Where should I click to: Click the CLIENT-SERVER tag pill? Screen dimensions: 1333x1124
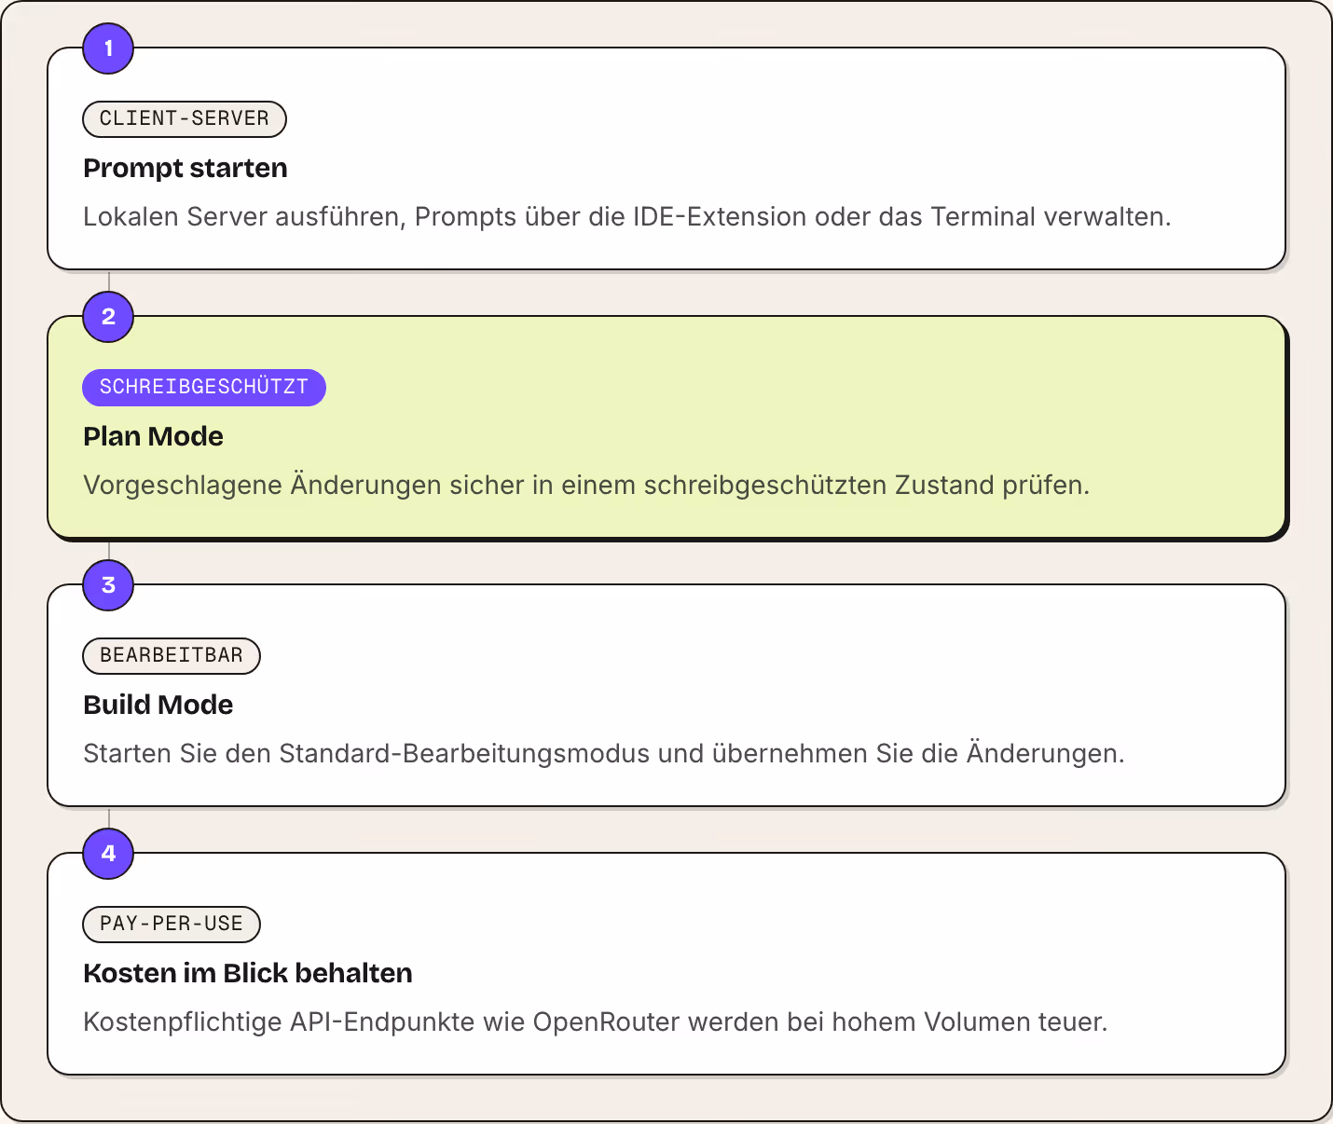point(185,118)
